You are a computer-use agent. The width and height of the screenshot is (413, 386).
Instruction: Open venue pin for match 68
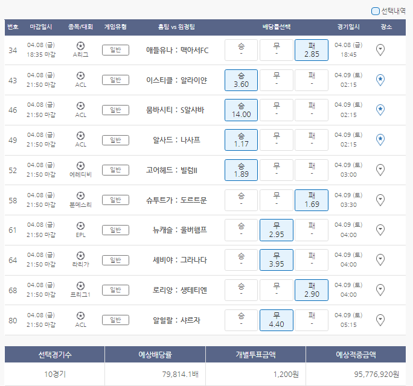[x=380, y=290]
